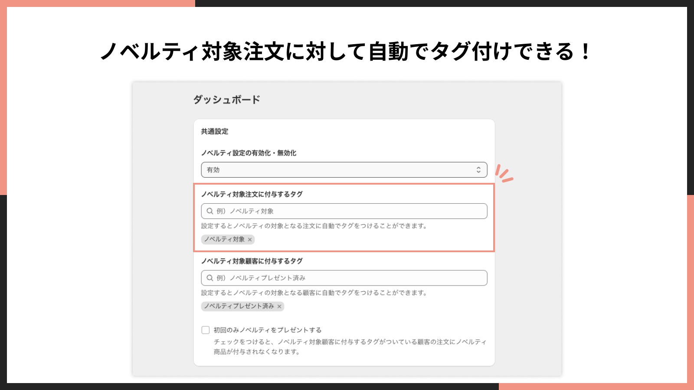The height and width of the screenshot is (390, 694).
Task: Click the 共通設定 section label
Action: click(214, 132)
